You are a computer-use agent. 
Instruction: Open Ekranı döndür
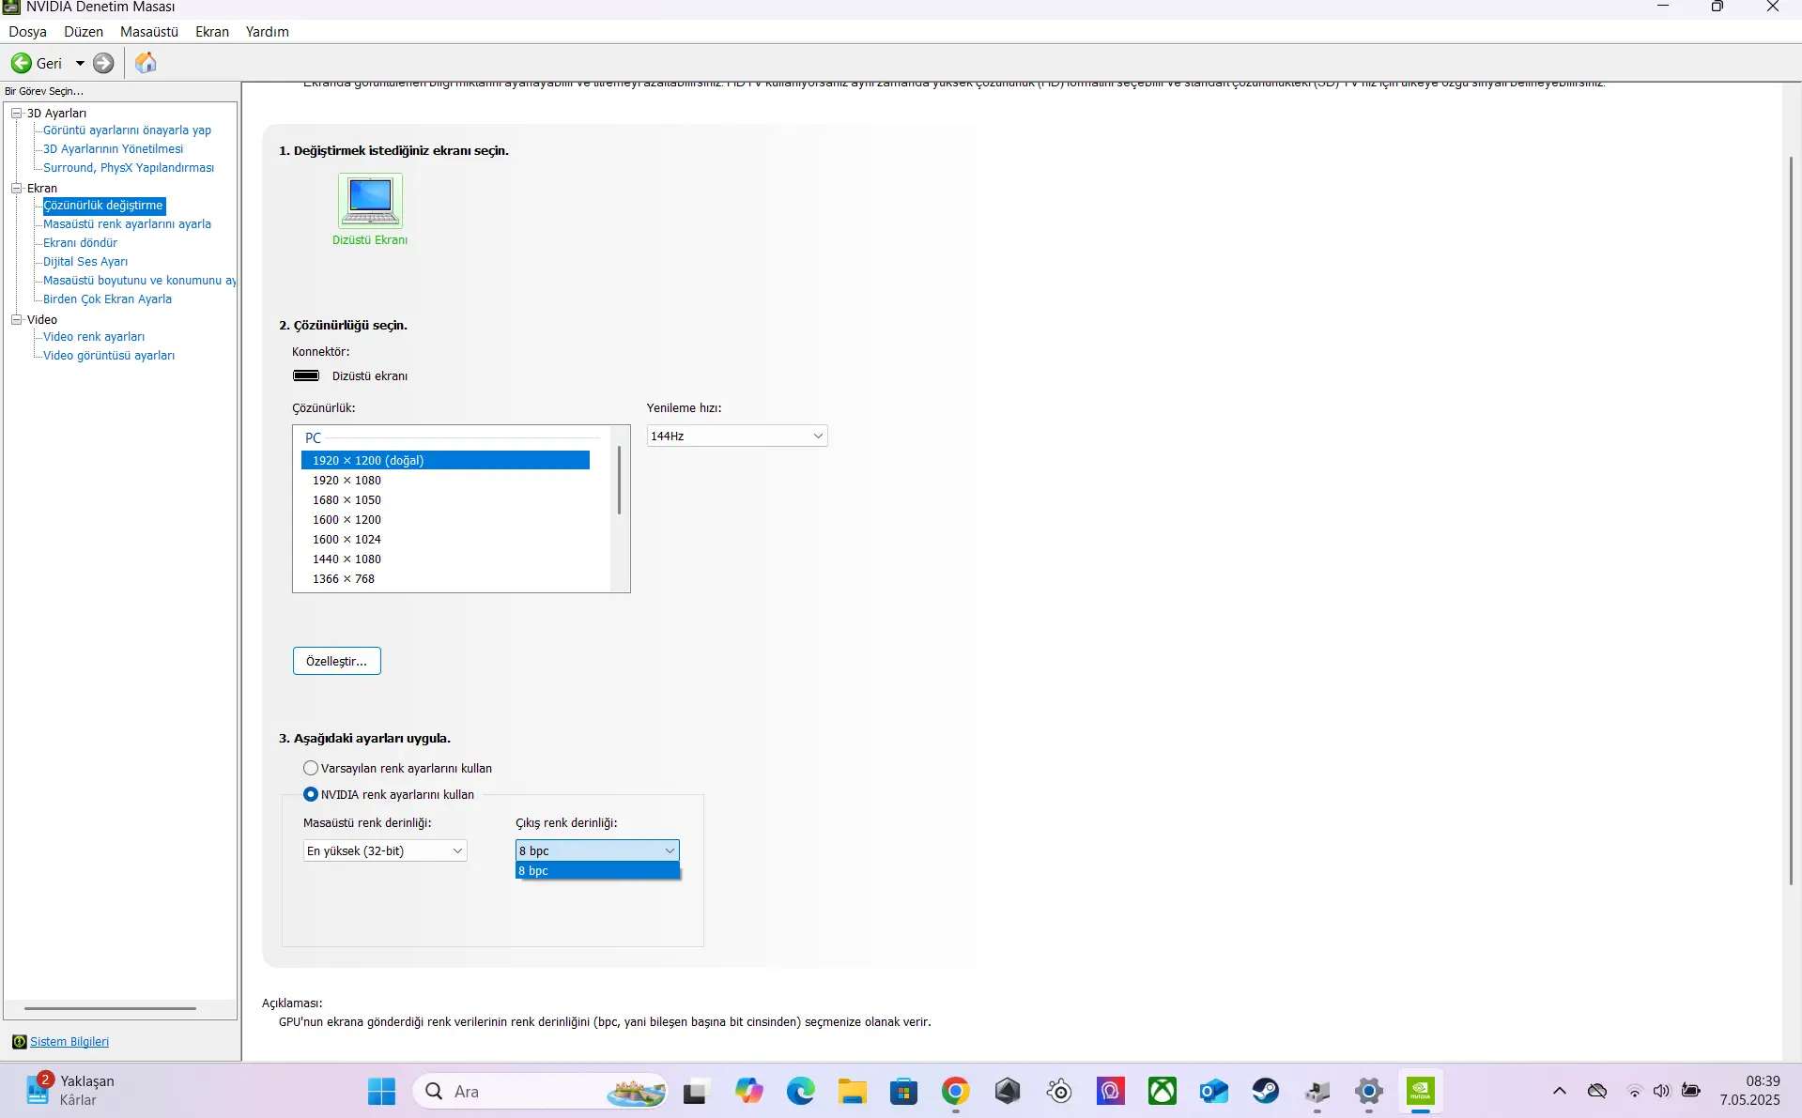click(80, 243)
